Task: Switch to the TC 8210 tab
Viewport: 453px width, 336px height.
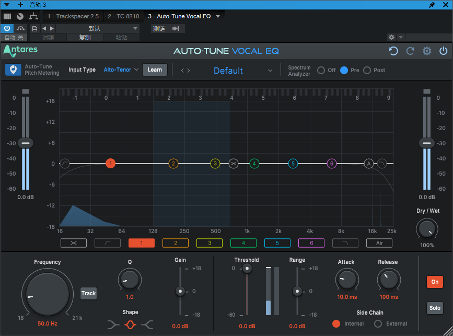Action: pos(124,17)
